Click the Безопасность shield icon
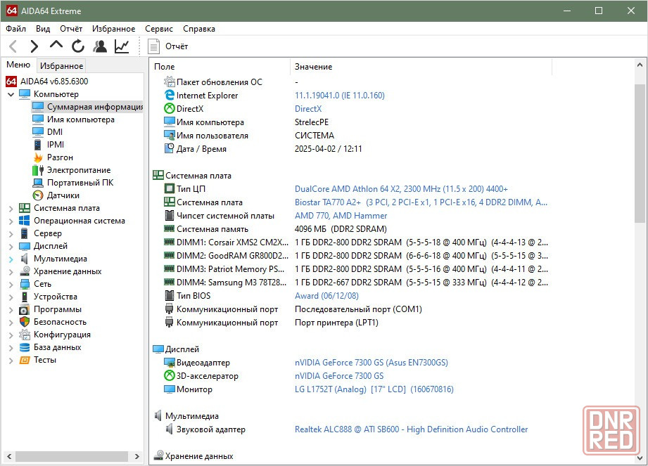 [25, 322]
